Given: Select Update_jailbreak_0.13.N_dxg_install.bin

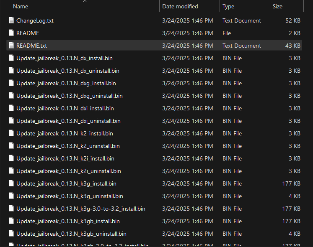Looking at the screenshot, I should pos(66,83).
